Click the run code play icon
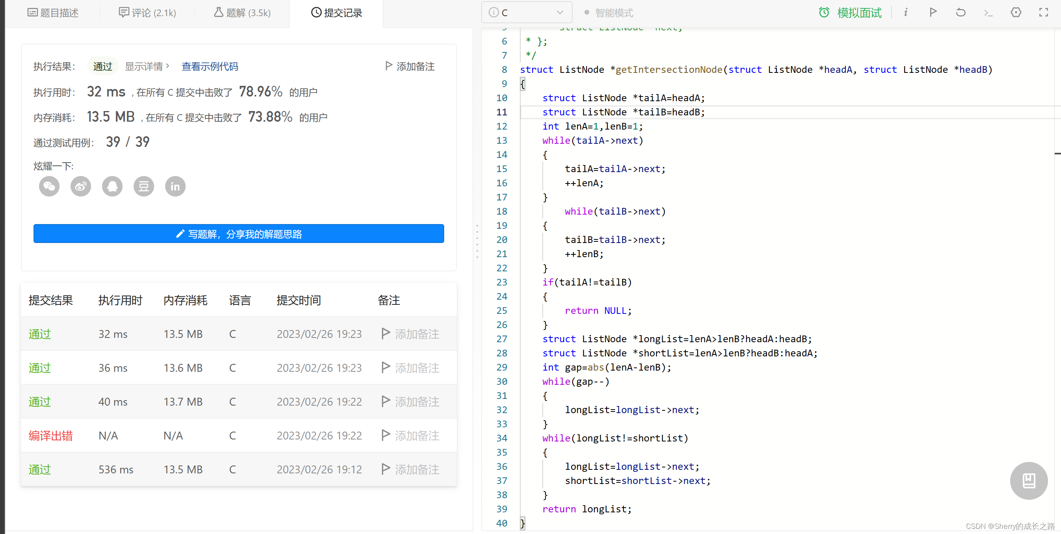Screen dimensions: 1061x534 [933, 12]
